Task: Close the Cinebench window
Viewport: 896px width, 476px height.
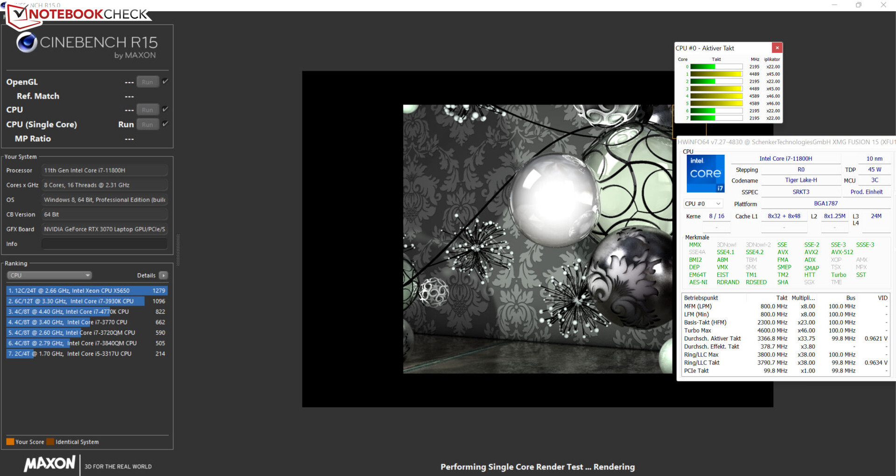Action: [x=883, y=5]
